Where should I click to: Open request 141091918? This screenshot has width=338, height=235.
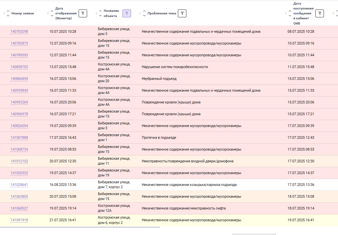click(x=19, y=220)
